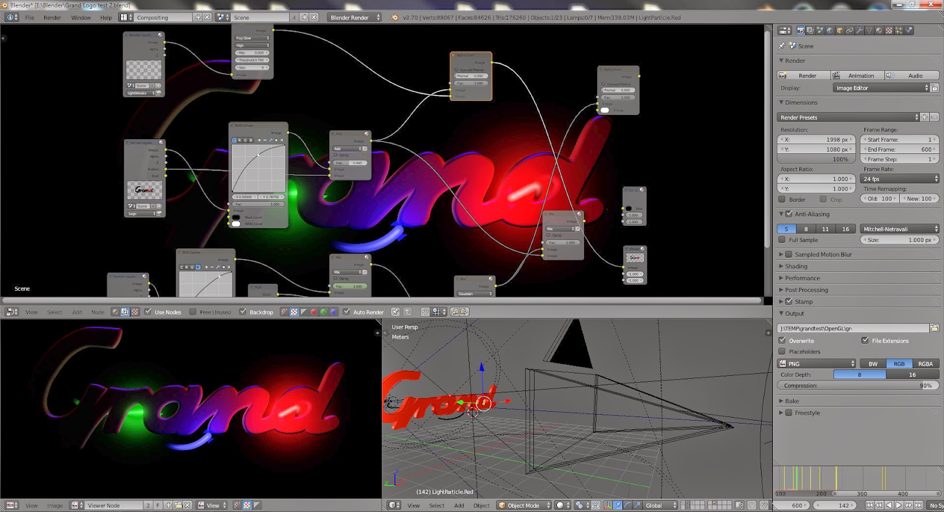The image size is (944, 512).
Task: Disable the Auto Render checkbox
Action: click(x=346, y=312)
